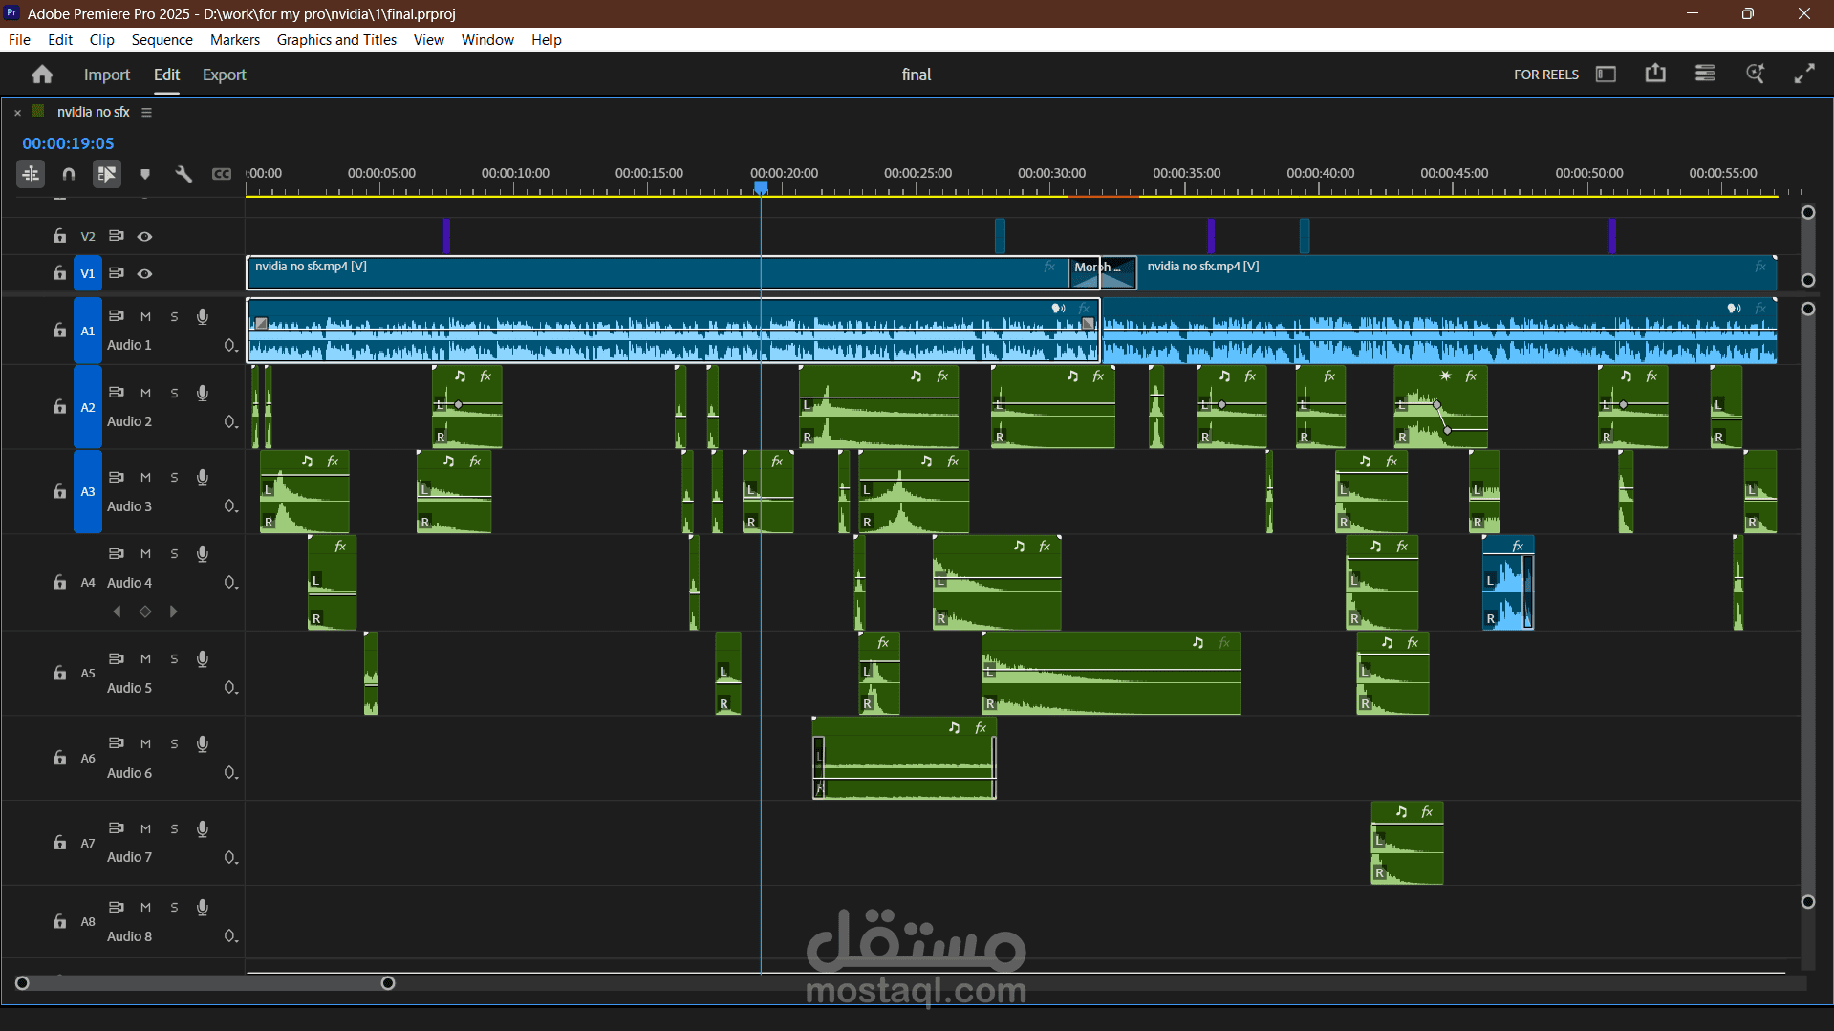The height and width of the screenshot is (1031, 1834).
Task: Target the A1 track button
Action: (x=88, y=331)
